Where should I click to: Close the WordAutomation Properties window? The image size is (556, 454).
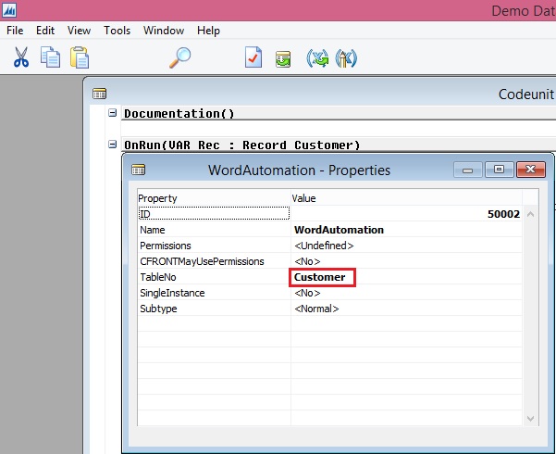coord(529,170)
